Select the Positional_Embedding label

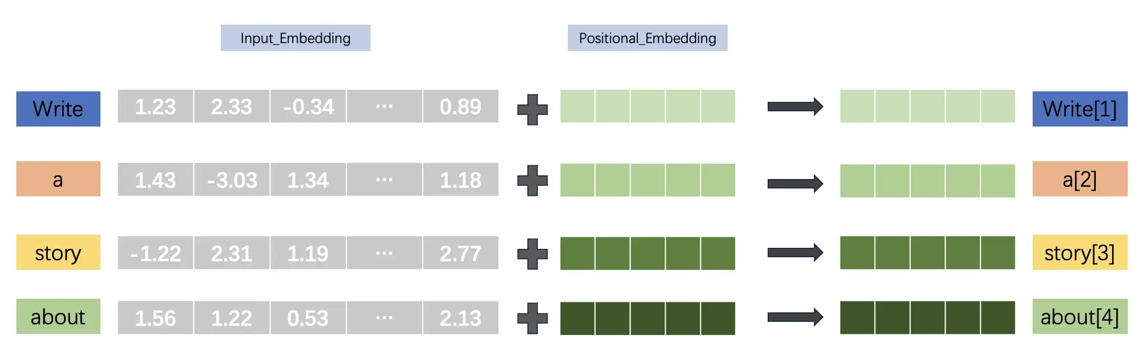(x=648, y=38)
